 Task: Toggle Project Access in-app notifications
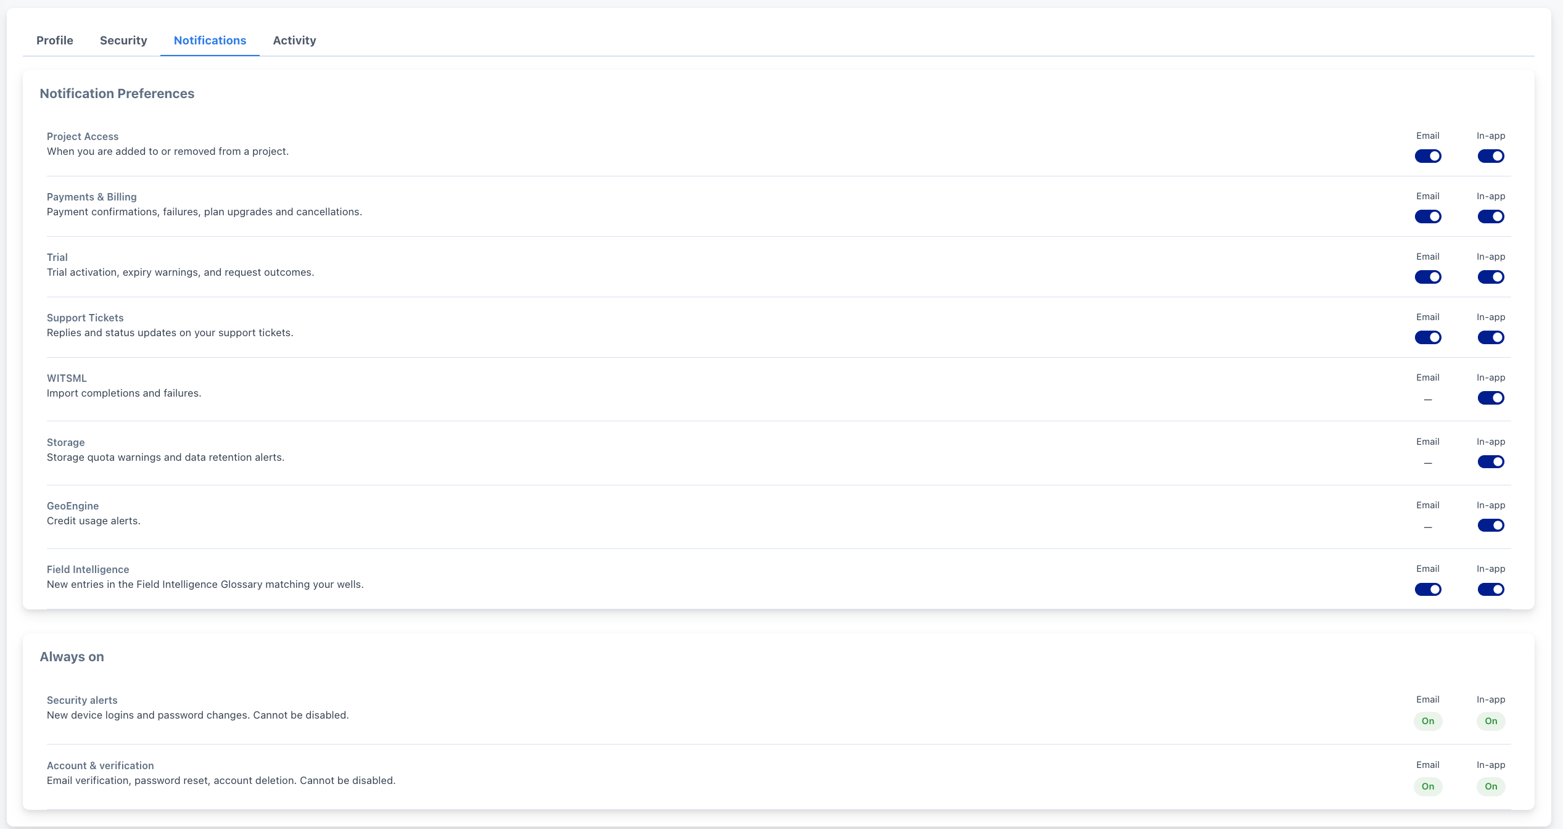click(1491, 156)
